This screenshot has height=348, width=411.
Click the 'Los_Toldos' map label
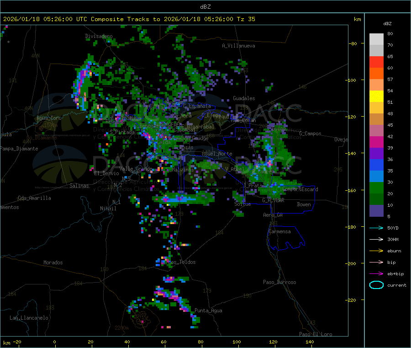pyautogui.click(x=182, y=262)
